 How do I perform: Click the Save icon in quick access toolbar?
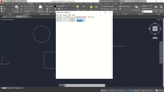tap(11, 1)
